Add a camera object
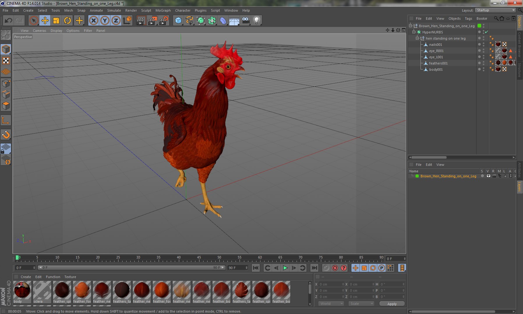Screen dimensions: 523x314 (245, 20)
